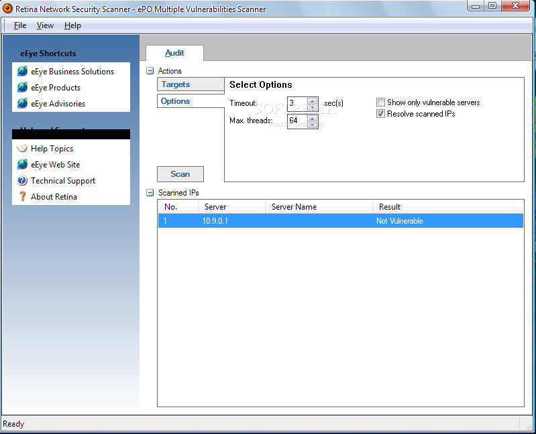The image size is (536, 434).
Task: Click the Technical Support question icon
Action: [x=23, y=180]
